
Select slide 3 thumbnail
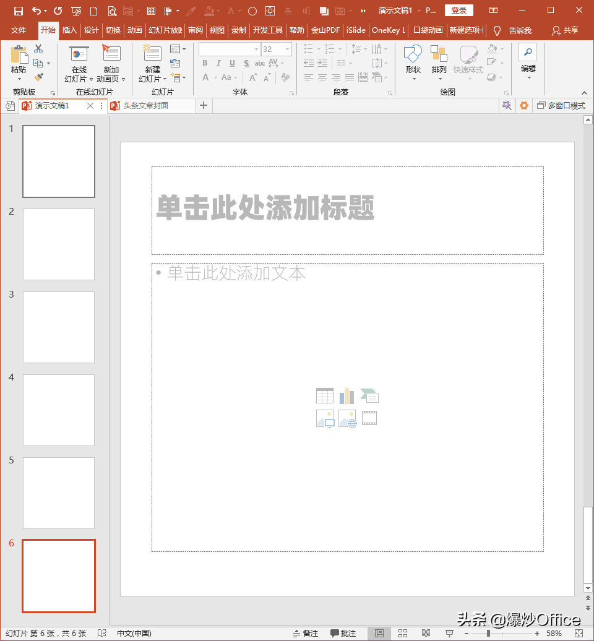click(x=58, y=327)
